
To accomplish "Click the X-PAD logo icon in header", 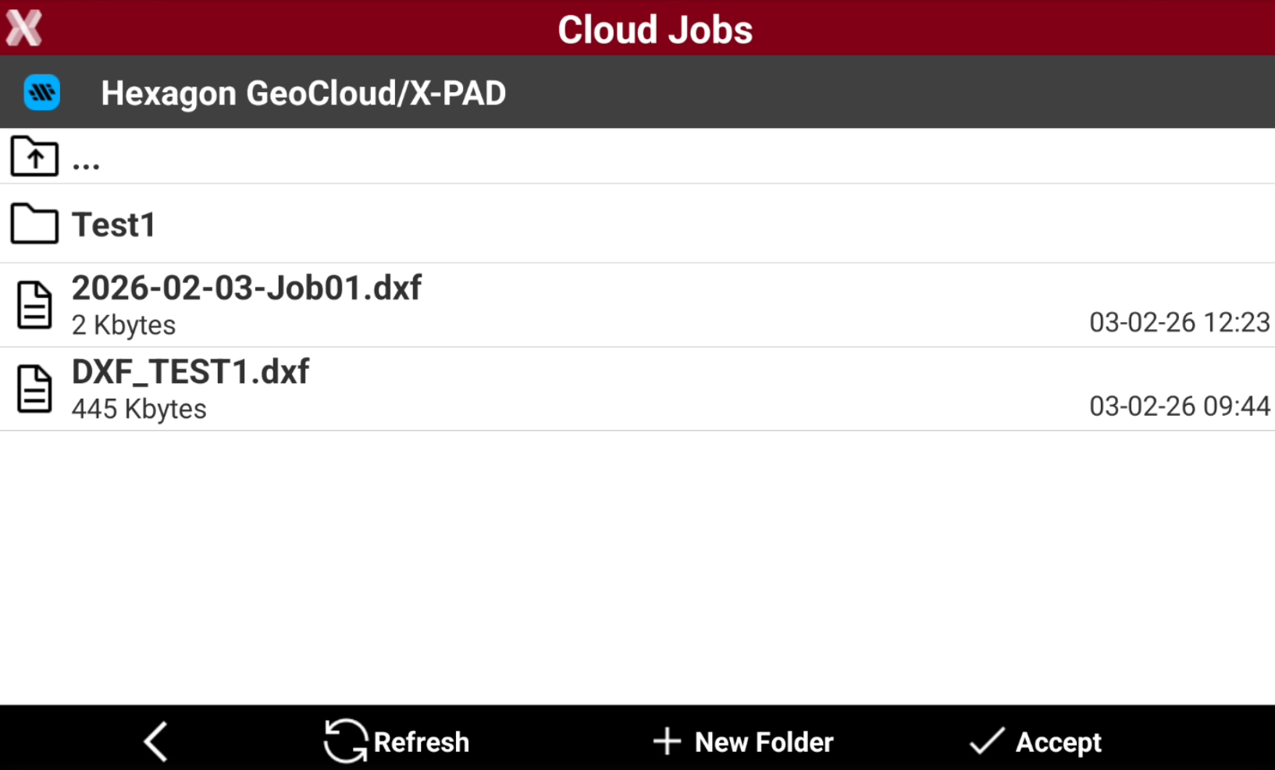I will tap(24, 28).
